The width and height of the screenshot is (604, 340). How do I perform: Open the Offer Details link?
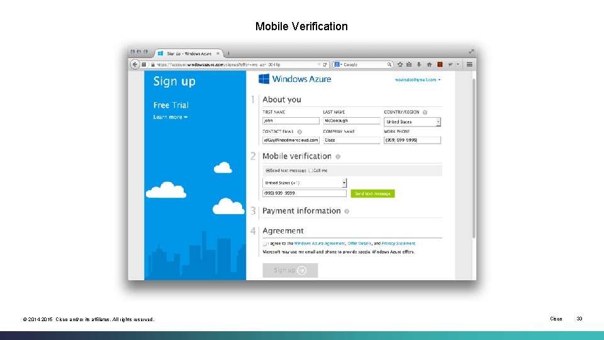coord(359,244)
